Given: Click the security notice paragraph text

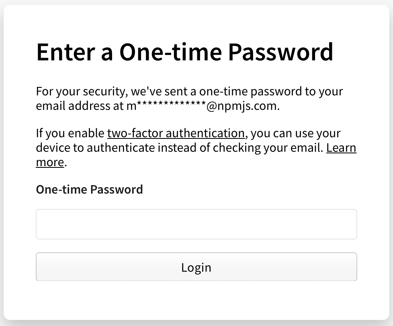Looking at the screenshot, I should [189, 91].
